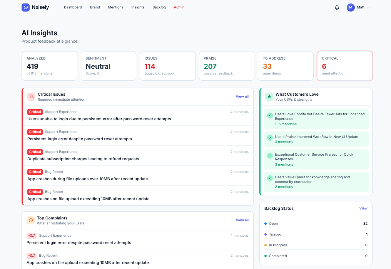Switch to the Insights nav item
391x269 pixels.
pyautogui.click(x=138, y=7)
